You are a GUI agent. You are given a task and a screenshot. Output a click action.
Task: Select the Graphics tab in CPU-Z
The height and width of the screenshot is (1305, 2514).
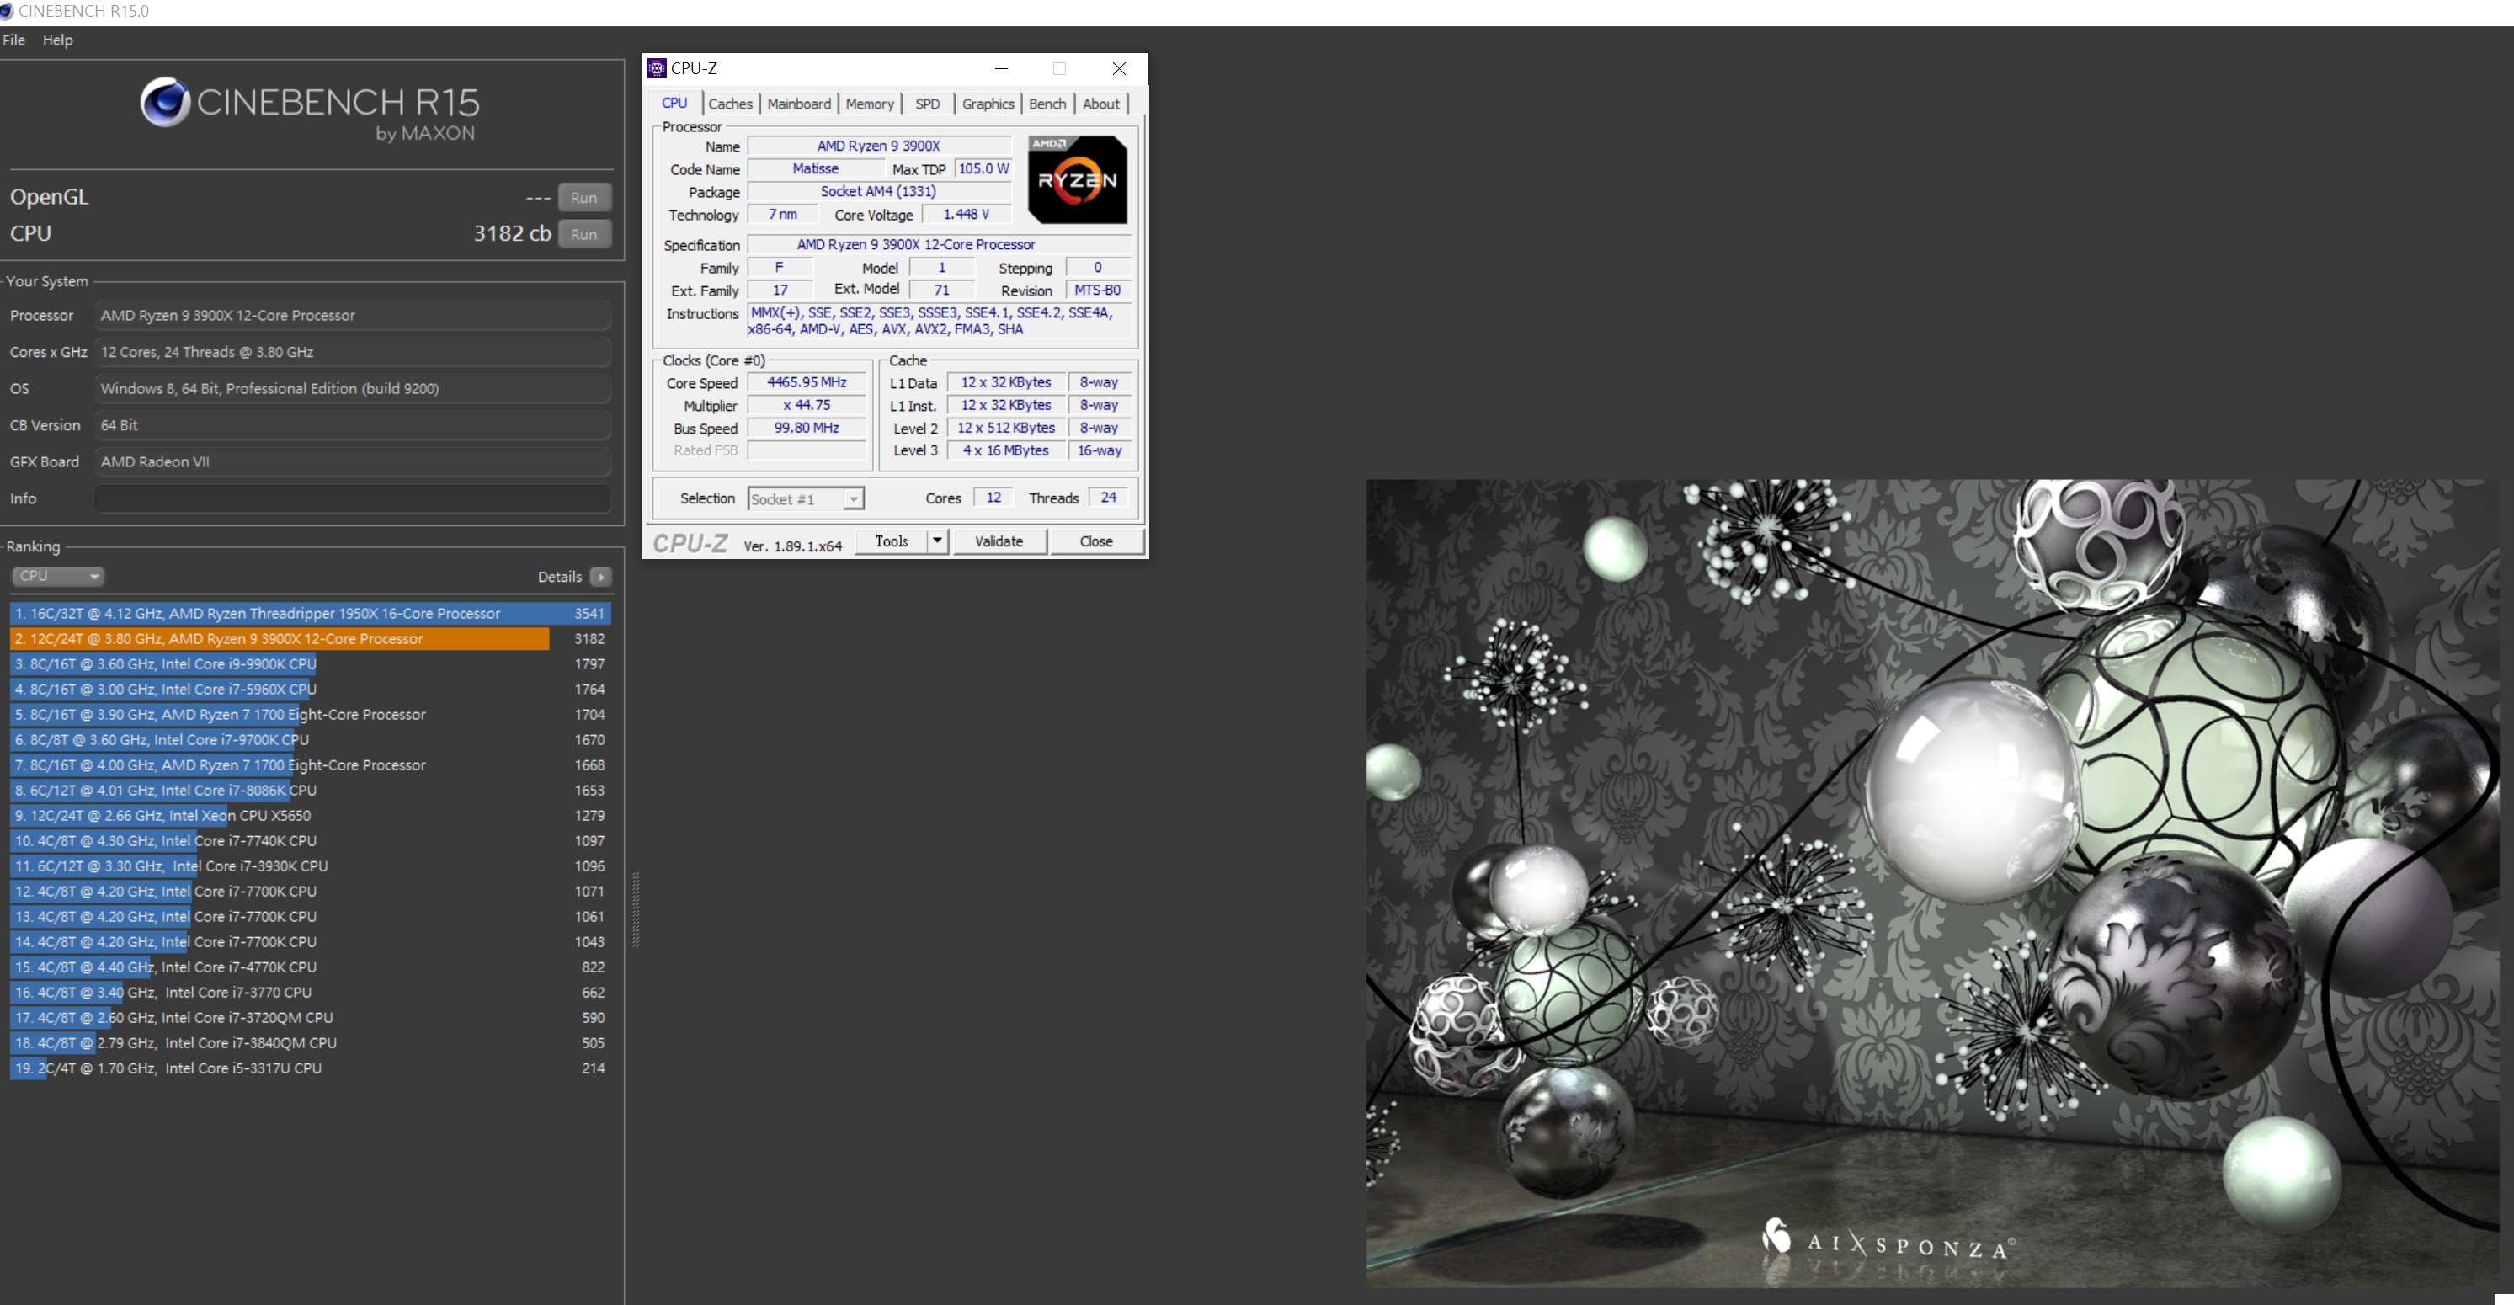pyautogui.click(x=988, y=104)
